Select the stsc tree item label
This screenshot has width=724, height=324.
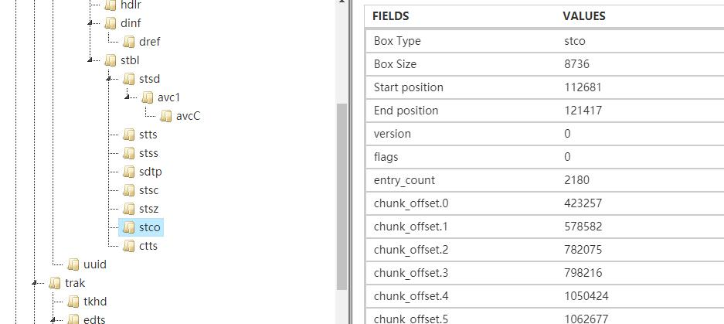tap(148, 190)
